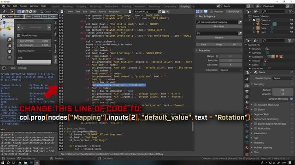295x165 pixels.
Task: Open the Object Mode dropdown
Action: (13, 16)
